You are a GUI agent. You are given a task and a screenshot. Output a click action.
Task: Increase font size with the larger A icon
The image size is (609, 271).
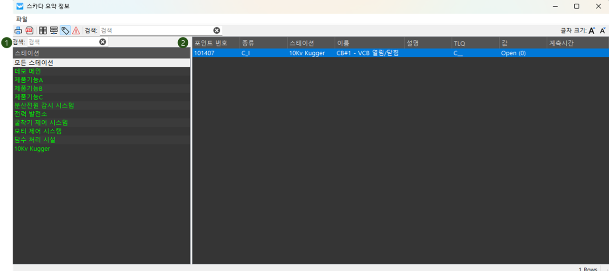[x=592, y=30]
